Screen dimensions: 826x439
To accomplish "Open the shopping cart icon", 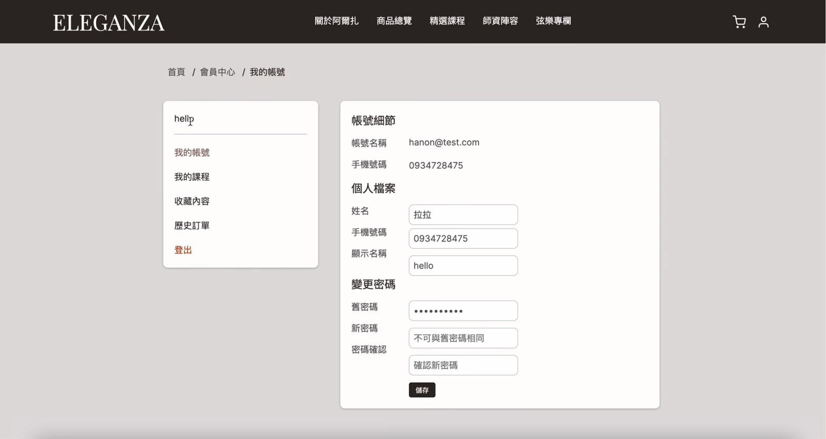I will click(739, 22).
